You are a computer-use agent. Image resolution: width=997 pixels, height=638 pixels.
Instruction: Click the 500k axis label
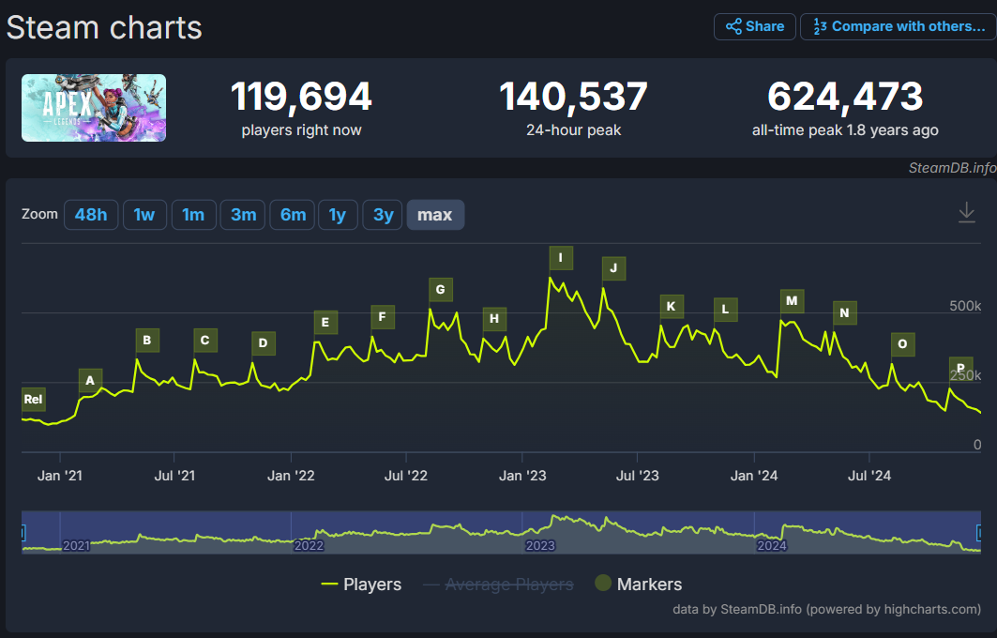(965, 306)
